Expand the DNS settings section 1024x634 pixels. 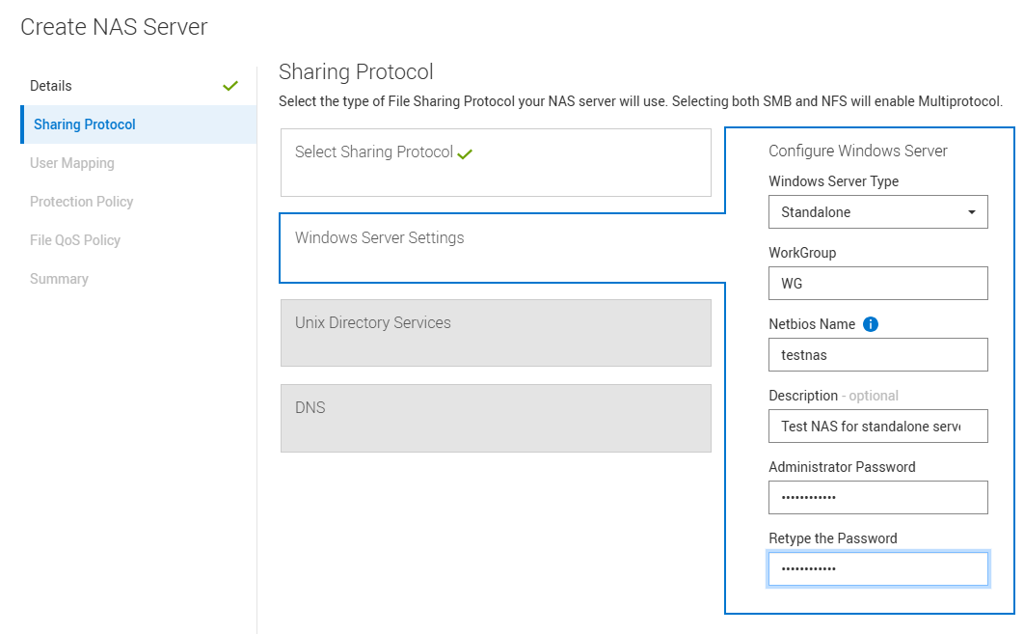(x=496, y=418)
